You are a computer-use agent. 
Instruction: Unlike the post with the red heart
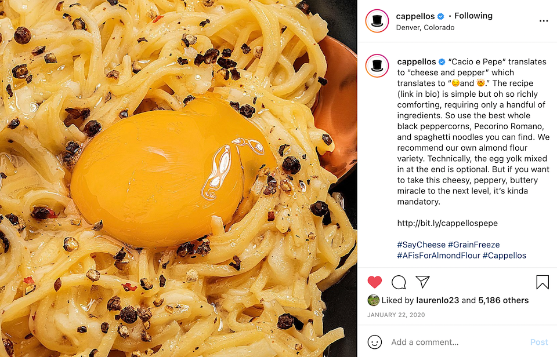[x=374, y=282]
